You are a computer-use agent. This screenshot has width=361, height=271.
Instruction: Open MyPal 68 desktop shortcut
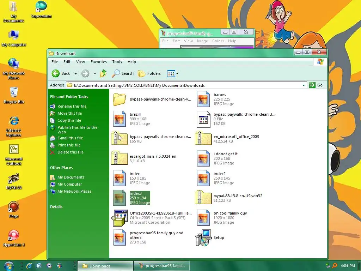pyautogui.click(x=14, y=181)
